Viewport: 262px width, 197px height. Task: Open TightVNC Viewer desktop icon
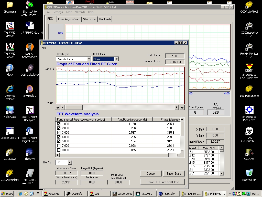pyautogui.click(x=10, y=29)
